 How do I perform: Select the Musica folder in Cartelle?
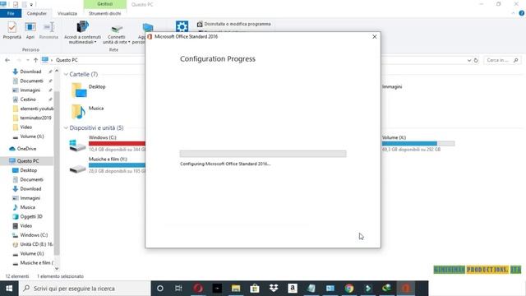pos(87,112)
